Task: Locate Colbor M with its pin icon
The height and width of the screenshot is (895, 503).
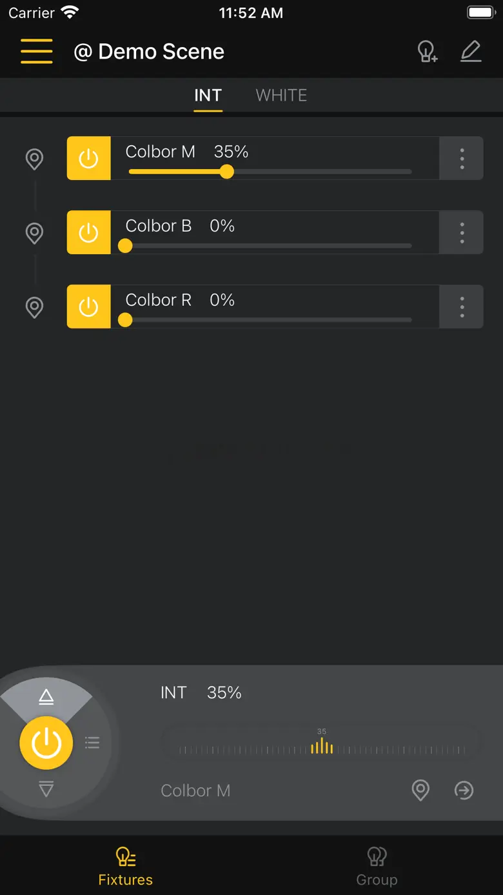Action: click(34, 159)
